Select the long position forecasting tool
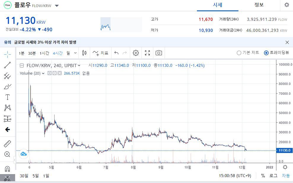Viewport: 293px width, 183px height. coord(7,119)
